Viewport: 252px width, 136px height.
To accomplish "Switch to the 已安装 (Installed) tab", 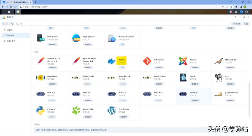I will 10,30.
